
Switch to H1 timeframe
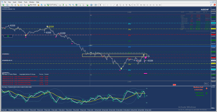147,5
